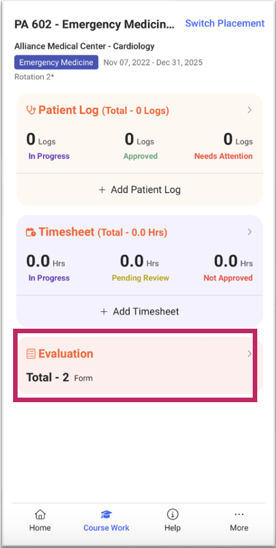276x548 pixels.
Task: Open Evaluation via its chevron arrow
Action: pos(249,354)
